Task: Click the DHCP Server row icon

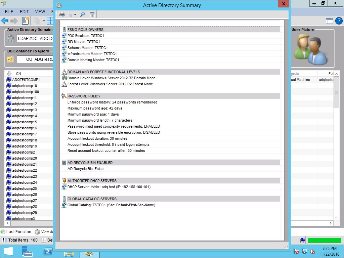Action: [64, 187]
